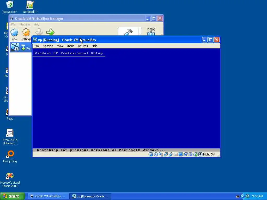
Task: Open the Input menu in VM window
Action: pos(70,46)
